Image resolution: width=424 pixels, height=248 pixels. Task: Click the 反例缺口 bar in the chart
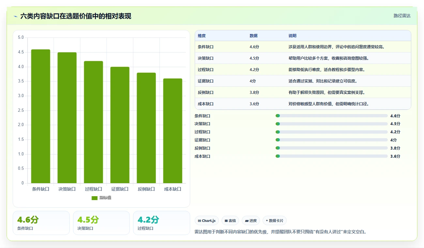tap(146, 128)
